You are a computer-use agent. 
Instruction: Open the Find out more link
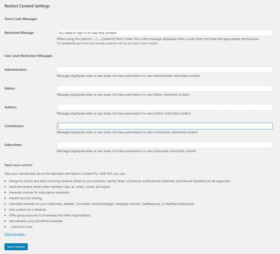coord(15,234)
